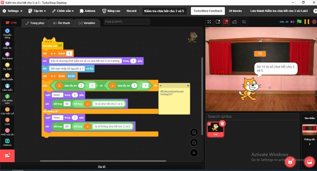
Task: Switch to the code tab
Action: pyautogui.click(x=11, y=23)
